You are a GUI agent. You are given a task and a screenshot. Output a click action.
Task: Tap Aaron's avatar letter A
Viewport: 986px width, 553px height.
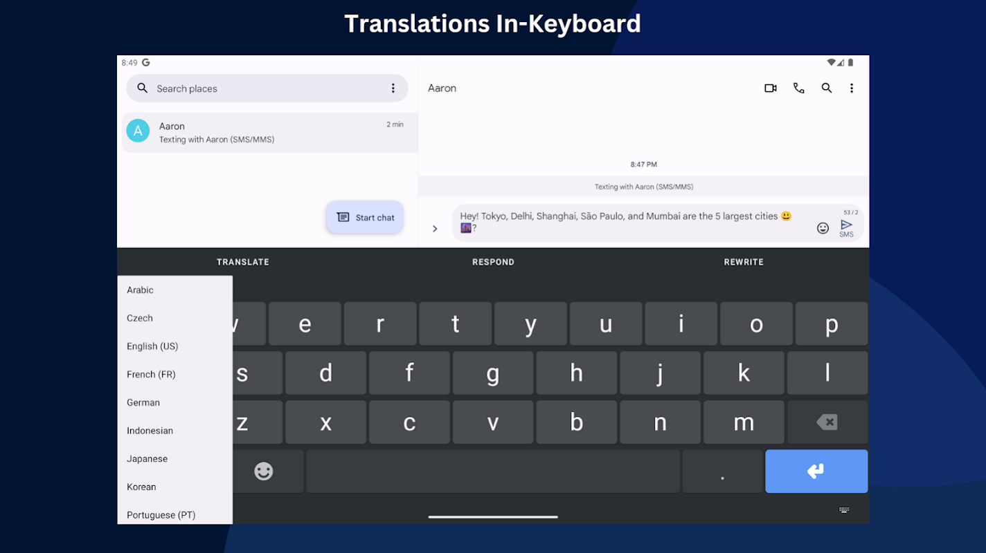click(x=138, y=131)
